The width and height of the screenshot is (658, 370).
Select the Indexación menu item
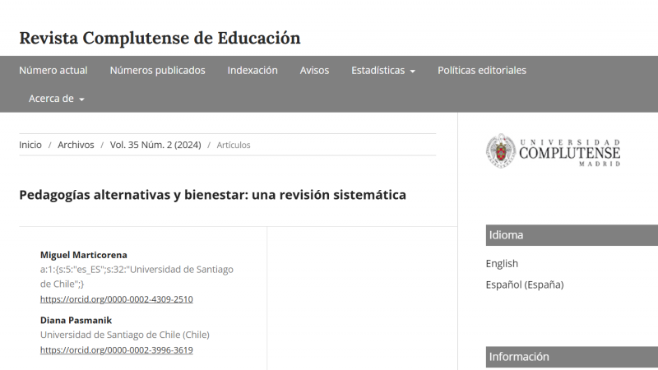click(x=253, y=71)
